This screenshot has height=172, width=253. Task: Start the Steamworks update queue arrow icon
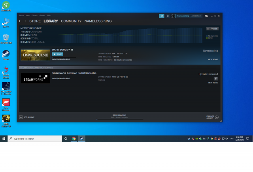215,79
